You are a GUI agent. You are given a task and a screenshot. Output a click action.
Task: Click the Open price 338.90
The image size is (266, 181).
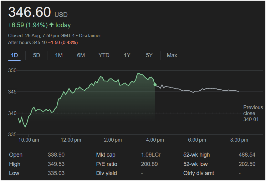point(56,155)
